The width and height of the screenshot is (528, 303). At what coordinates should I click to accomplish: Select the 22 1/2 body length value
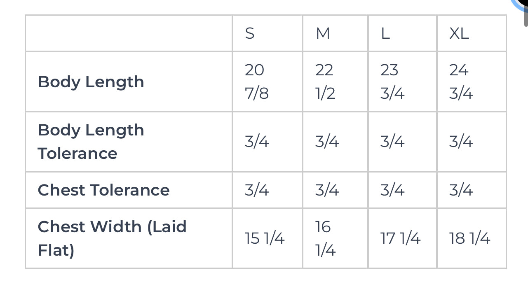coord(325,82)
